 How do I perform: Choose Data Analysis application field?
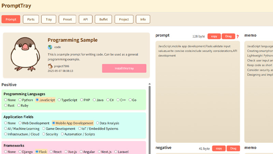98,123
